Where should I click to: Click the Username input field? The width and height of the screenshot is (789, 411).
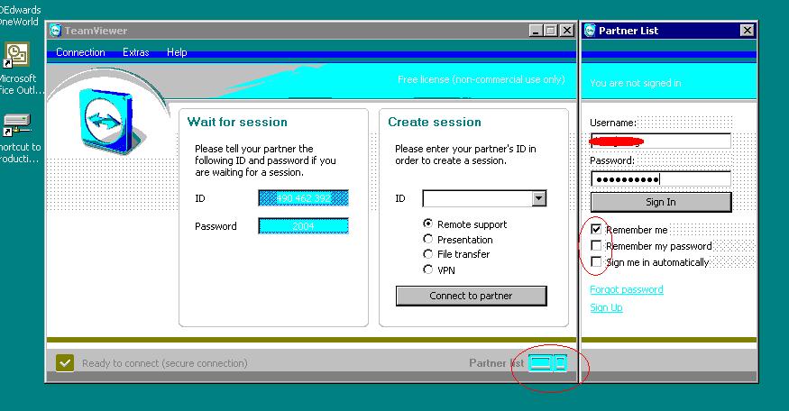[661, 141]
